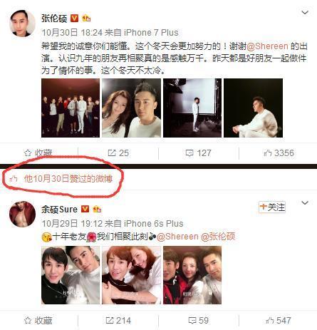Open the @张伦硕 mention in second post

pyautogui.click(x=218, y=237)
